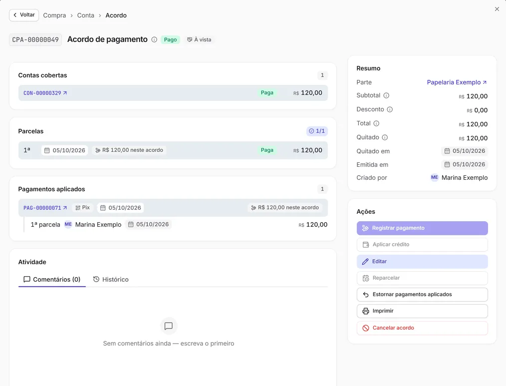Click the Contas cobertas count badge
This screenshot has height=386, width=506.
(322, 75)
